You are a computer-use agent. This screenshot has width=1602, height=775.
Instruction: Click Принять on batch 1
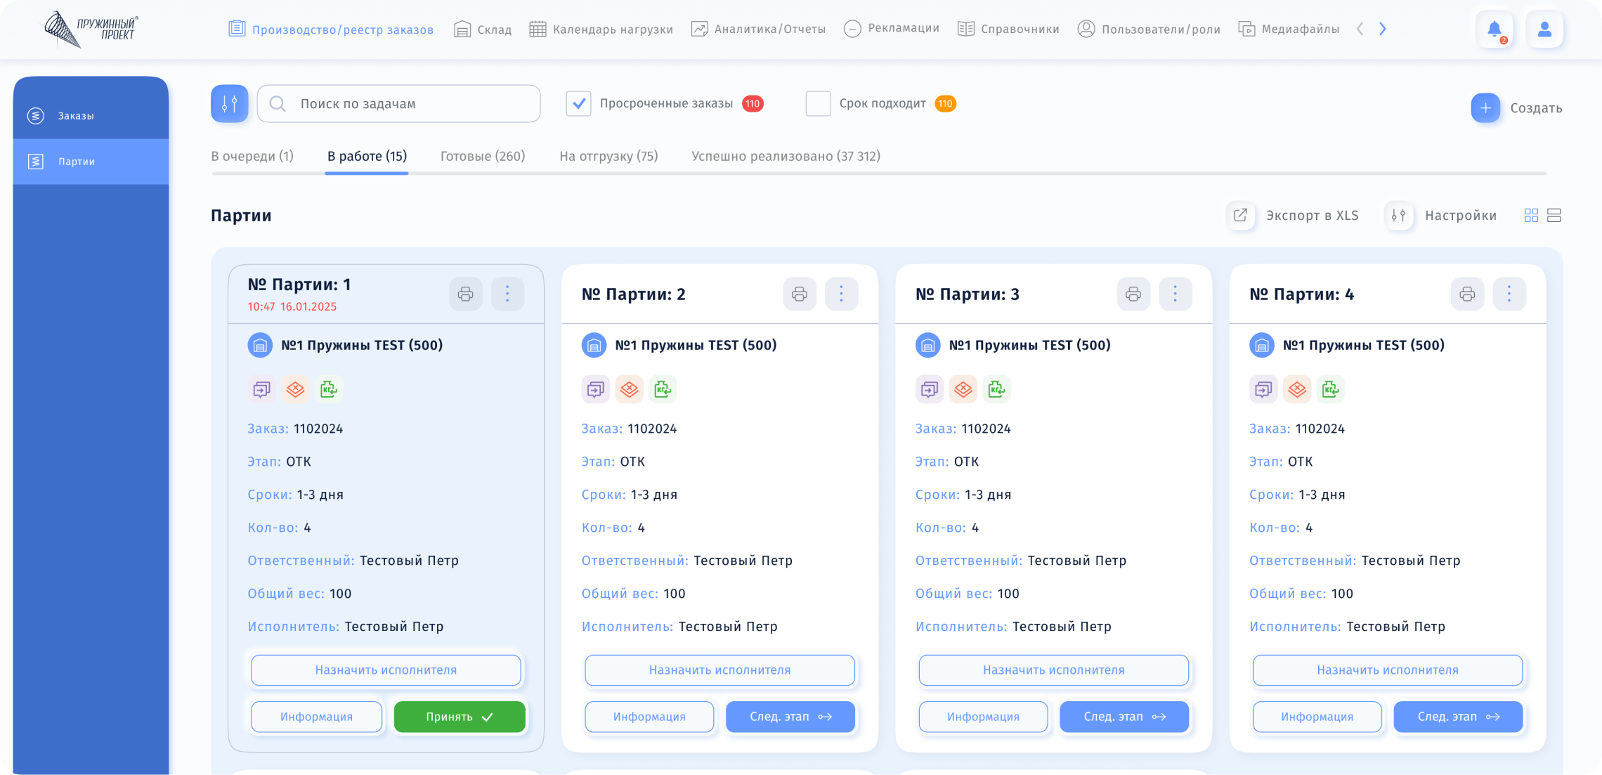click(460, 717)
